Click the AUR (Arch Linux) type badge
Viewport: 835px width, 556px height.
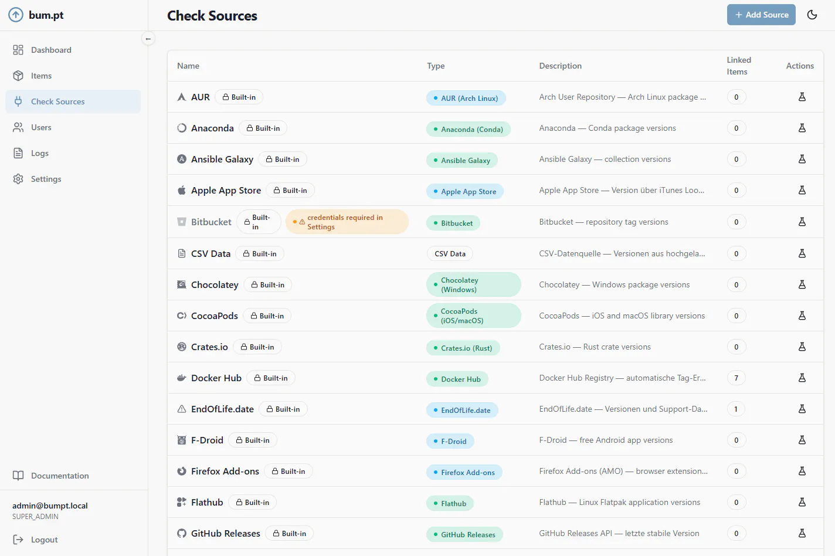pyautogui.click(x=466, y=98)
